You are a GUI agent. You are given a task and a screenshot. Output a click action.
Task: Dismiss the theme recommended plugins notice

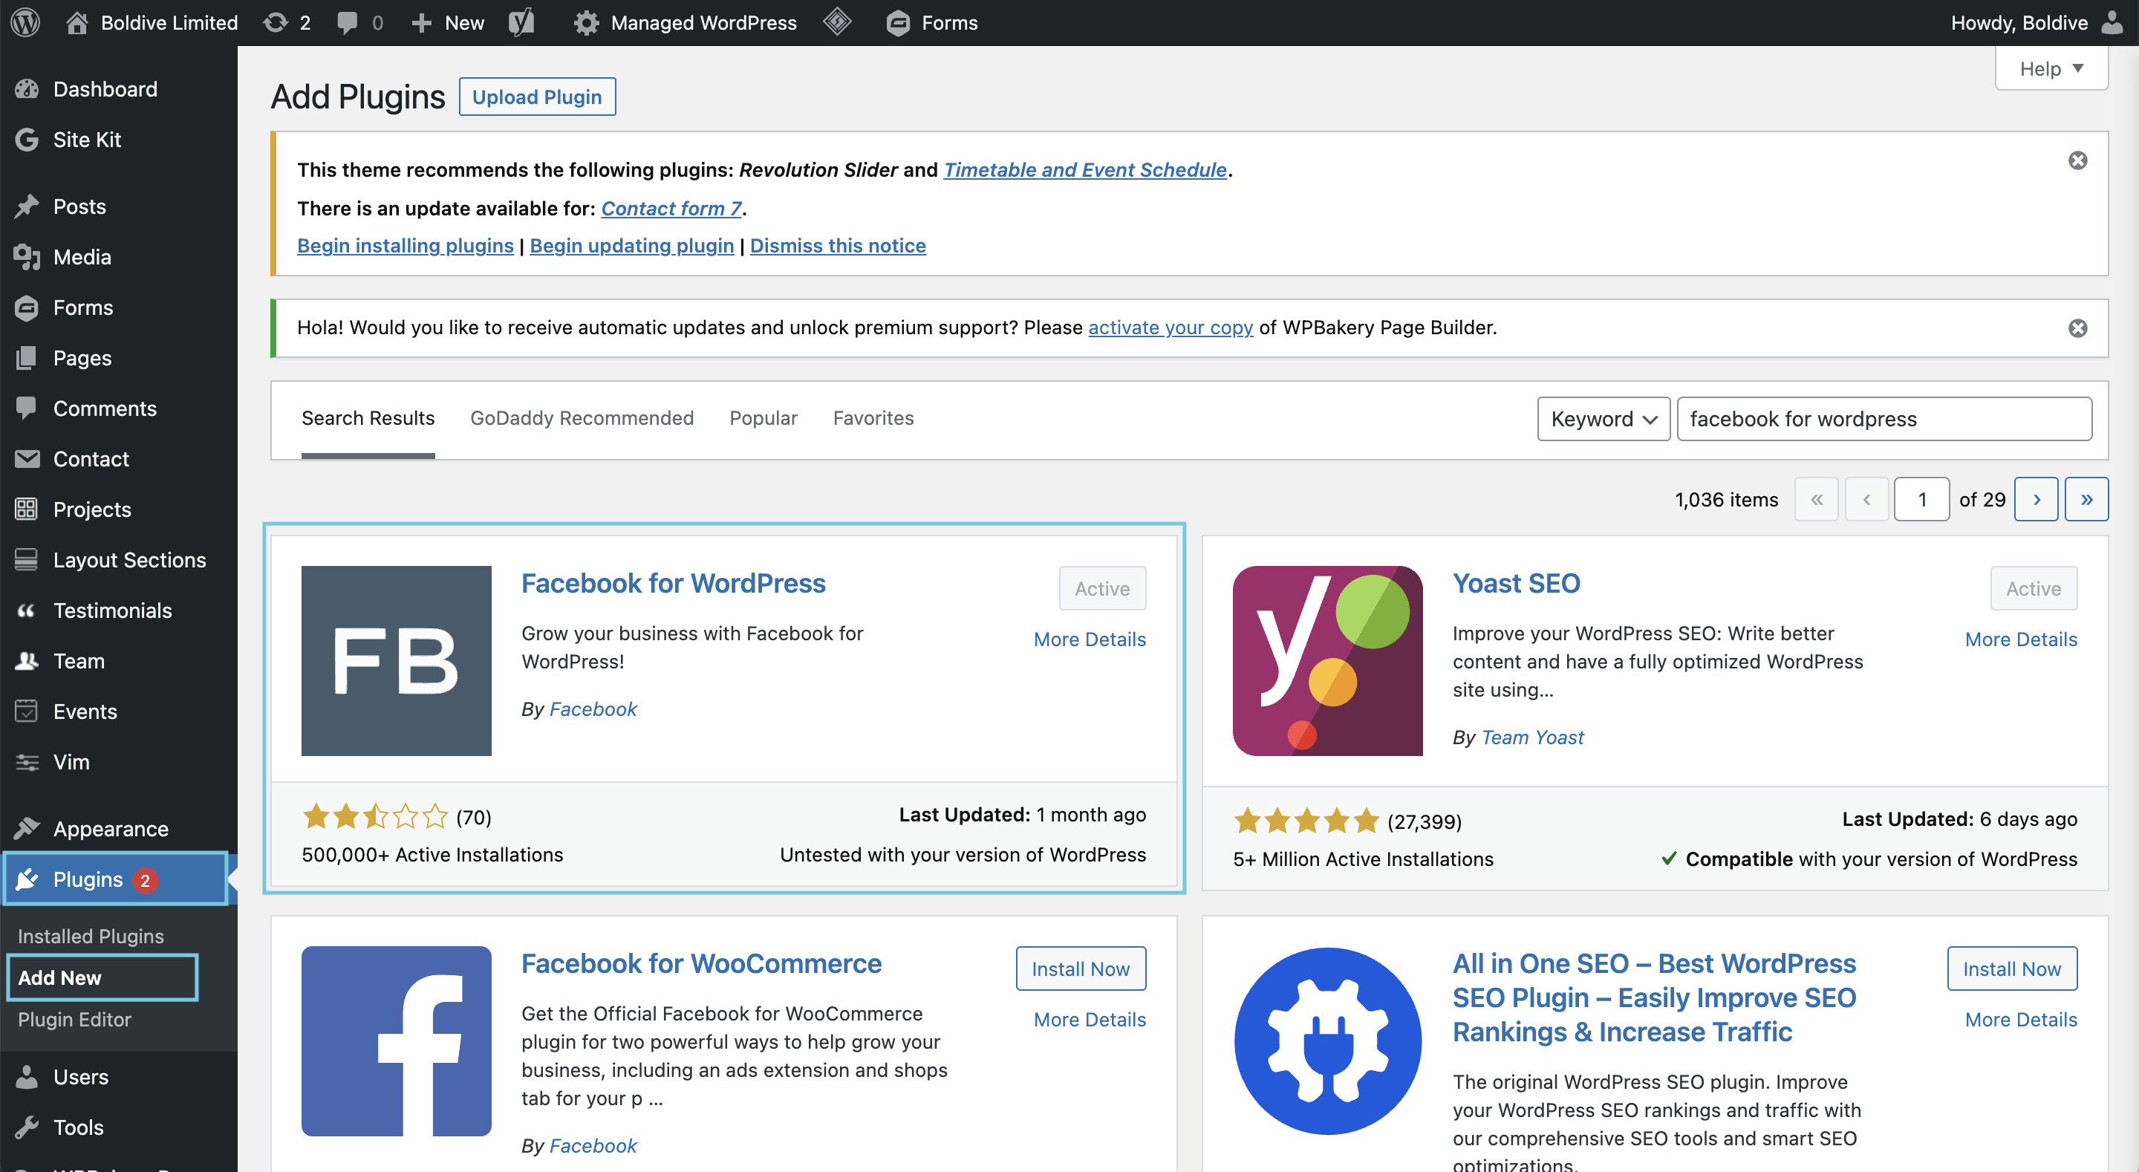tap(2077, 160)
